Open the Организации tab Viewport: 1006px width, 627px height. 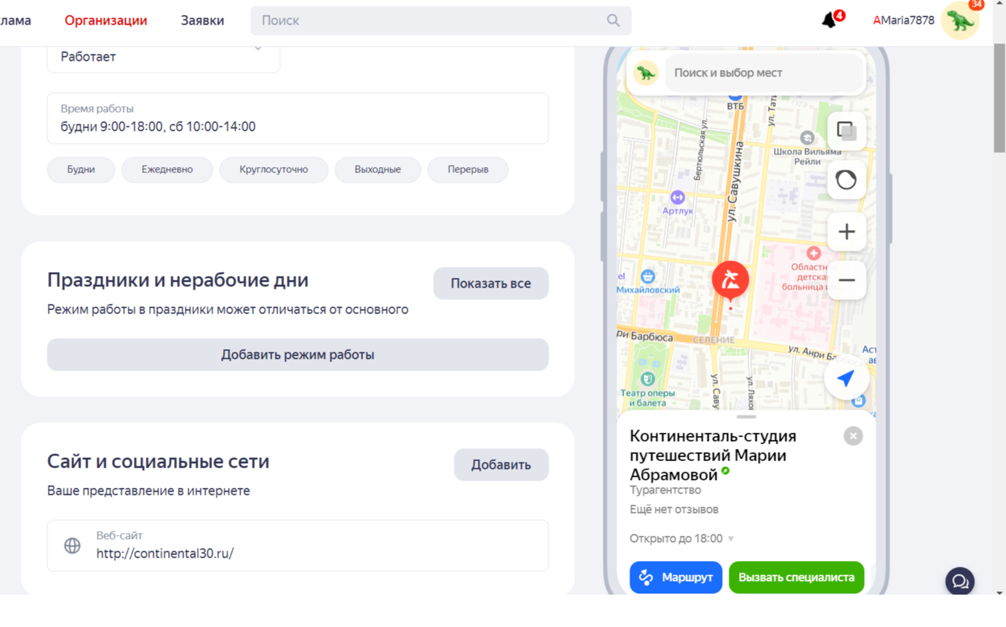coord(106,21)
